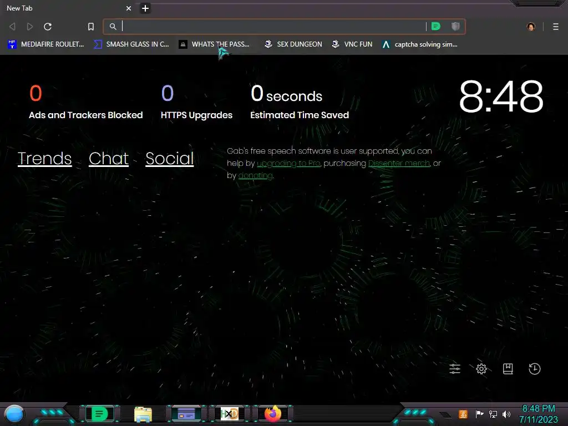Screen dimensions: 568x426
Task: Go back with the back arrow
Action: pyautogui.click(x=12, y=27)
